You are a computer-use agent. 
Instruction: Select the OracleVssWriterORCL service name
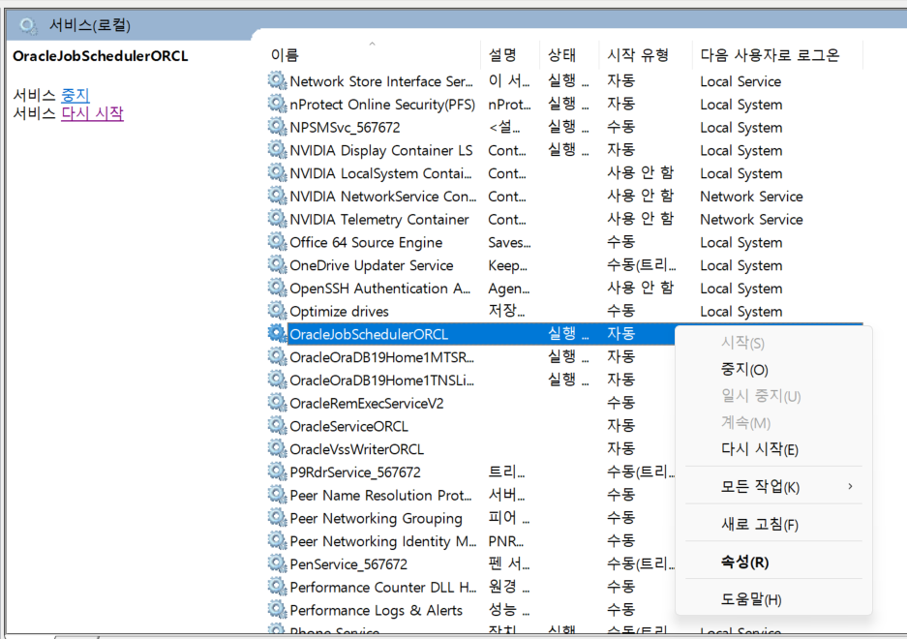357,449
